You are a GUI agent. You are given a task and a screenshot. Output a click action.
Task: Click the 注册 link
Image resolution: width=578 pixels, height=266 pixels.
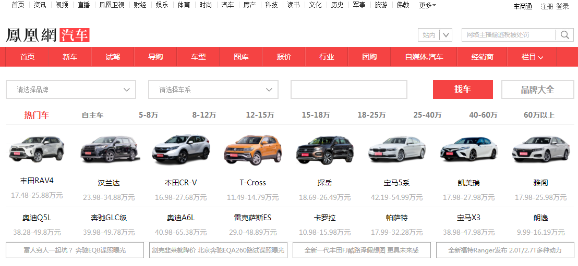[547, 6]
